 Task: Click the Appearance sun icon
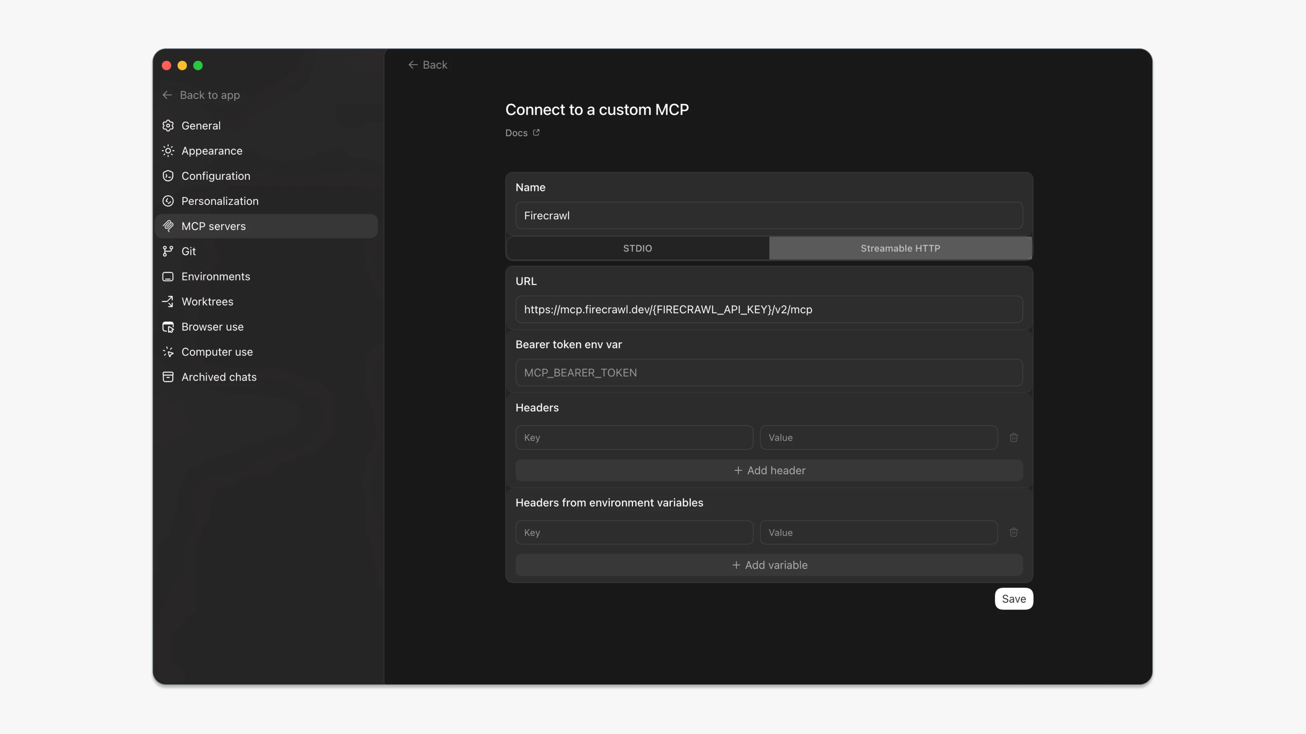168,151
